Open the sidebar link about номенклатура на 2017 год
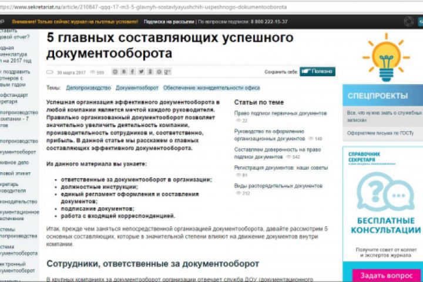The height and width of the screenshot is (282, 423). [15, 54]
